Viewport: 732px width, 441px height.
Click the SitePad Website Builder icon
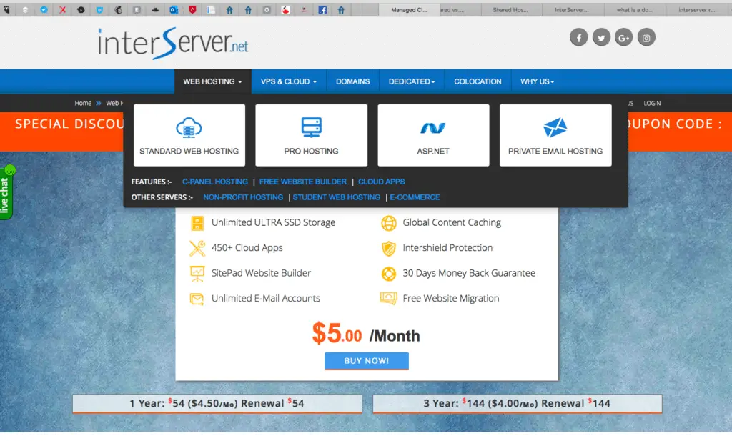point(197,274)
